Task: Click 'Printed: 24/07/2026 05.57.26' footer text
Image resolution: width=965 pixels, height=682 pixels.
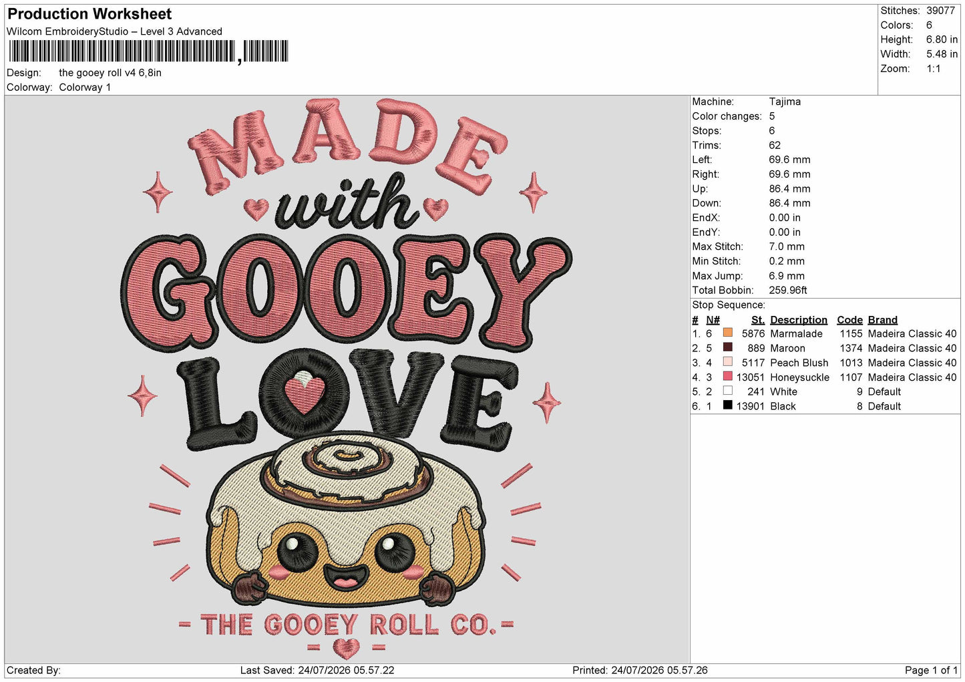Action: click(640, 671)
